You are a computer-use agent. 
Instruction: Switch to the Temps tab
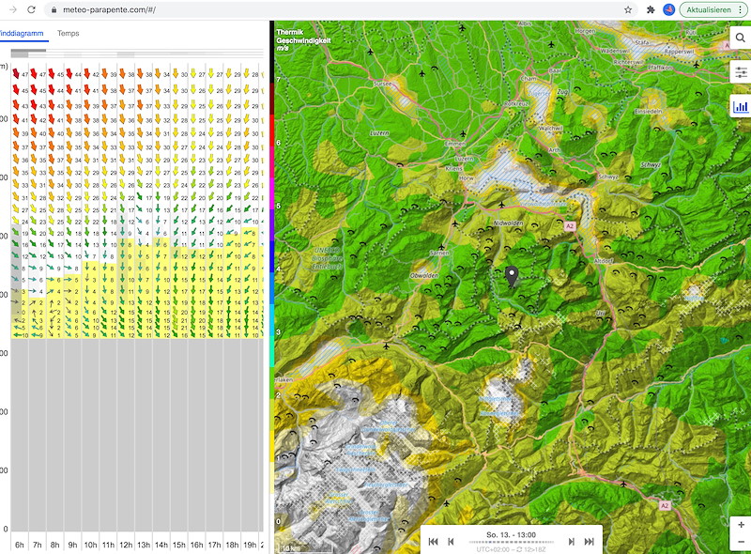68,33
